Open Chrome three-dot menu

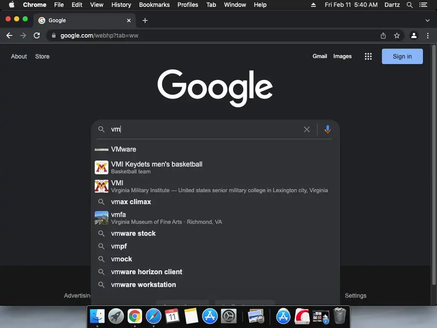coord(428,35)
